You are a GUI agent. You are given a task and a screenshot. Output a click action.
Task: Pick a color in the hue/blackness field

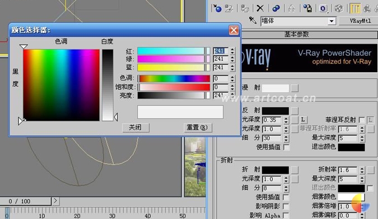[x=61, y=85]
